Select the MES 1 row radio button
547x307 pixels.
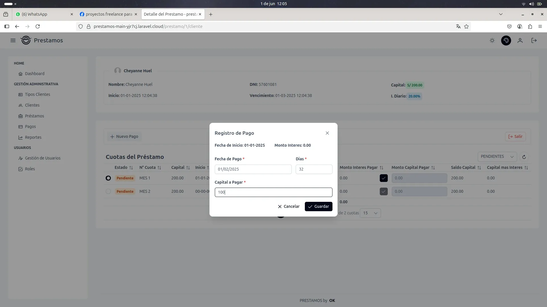[x=108, y=178]
